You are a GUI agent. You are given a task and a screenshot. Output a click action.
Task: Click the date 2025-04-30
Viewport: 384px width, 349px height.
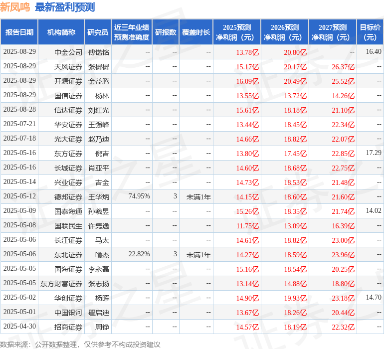19,326
